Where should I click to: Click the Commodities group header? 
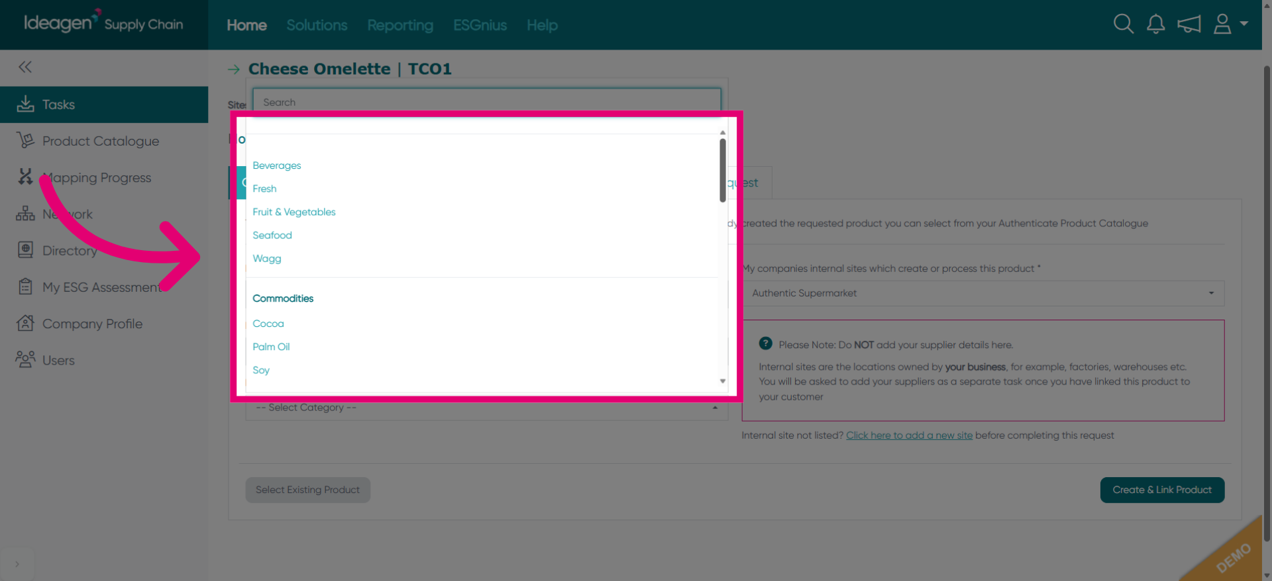click(283, 298)
